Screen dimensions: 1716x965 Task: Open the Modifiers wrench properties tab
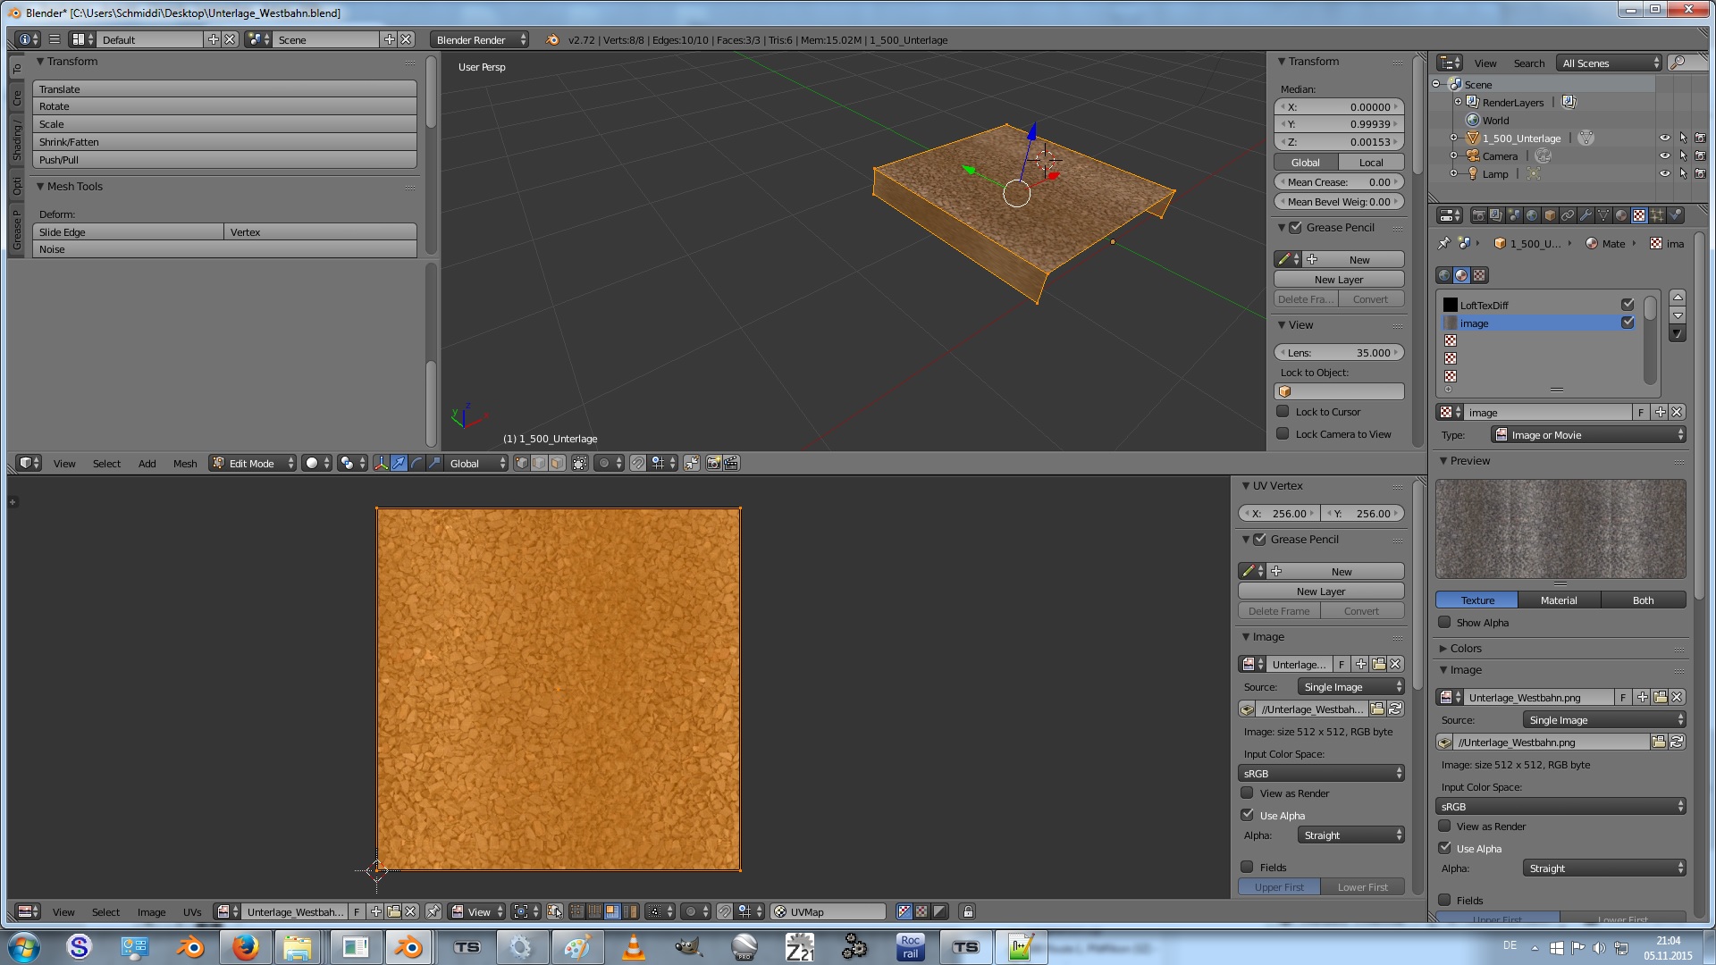[x=1586, y=215]
